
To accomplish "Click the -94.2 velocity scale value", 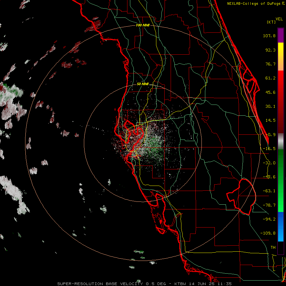I will pos(269,219).
